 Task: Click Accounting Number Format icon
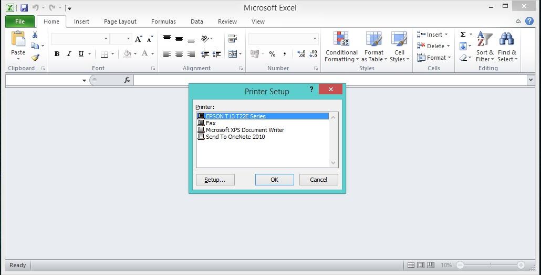(x=255, y=54)
